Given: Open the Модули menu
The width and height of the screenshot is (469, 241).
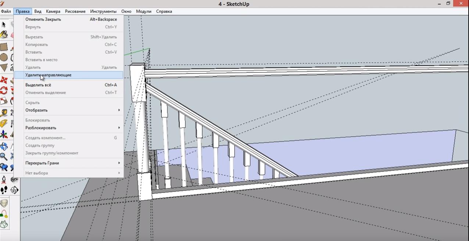Looking at the screenshot, I should click(144, 11).
